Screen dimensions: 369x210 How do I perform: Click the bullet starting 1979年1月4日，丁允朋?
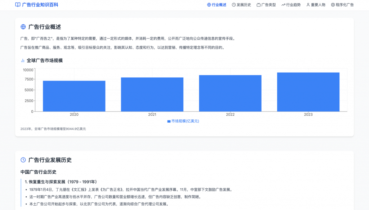click(x=131, y=190)
